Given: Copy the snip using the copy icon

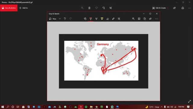Looking at the screenshot, I should pyautogui.click(x=145, y=19).
